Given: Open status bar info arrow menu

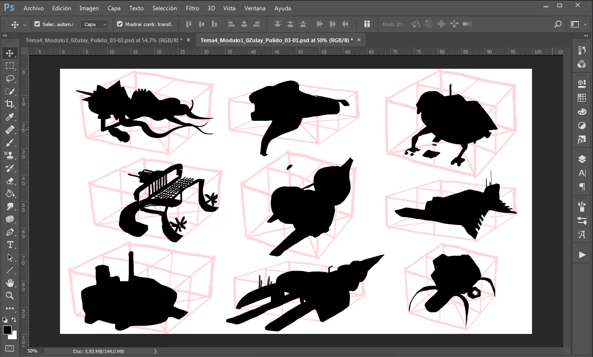Looking at the screenshot, I should pyautogui.click(x=155, y=351).
